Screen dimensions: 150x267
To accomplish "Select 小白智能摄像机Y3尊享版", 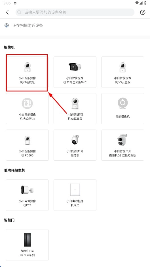I will 75,109.
